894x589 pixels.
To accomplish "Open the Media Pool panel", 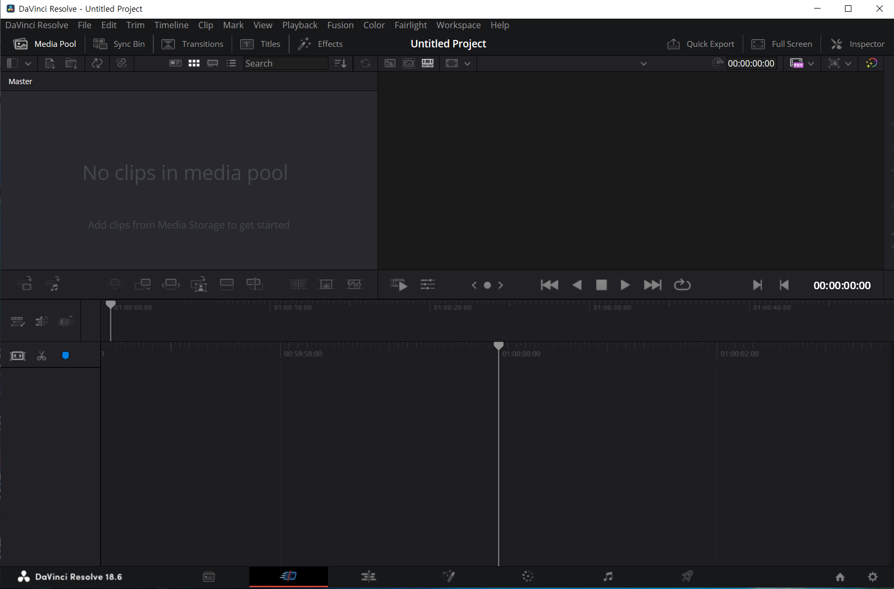I will (x=45, y=44).
